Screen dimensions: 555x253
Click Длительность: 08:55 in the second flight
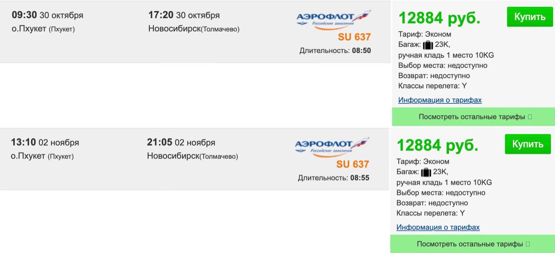point(333,178)
